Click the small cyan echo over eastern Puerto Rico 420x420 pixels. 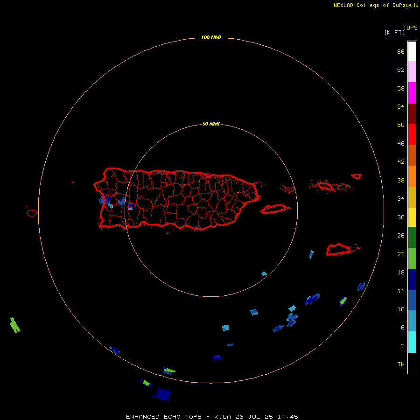[x=238, y=193]
